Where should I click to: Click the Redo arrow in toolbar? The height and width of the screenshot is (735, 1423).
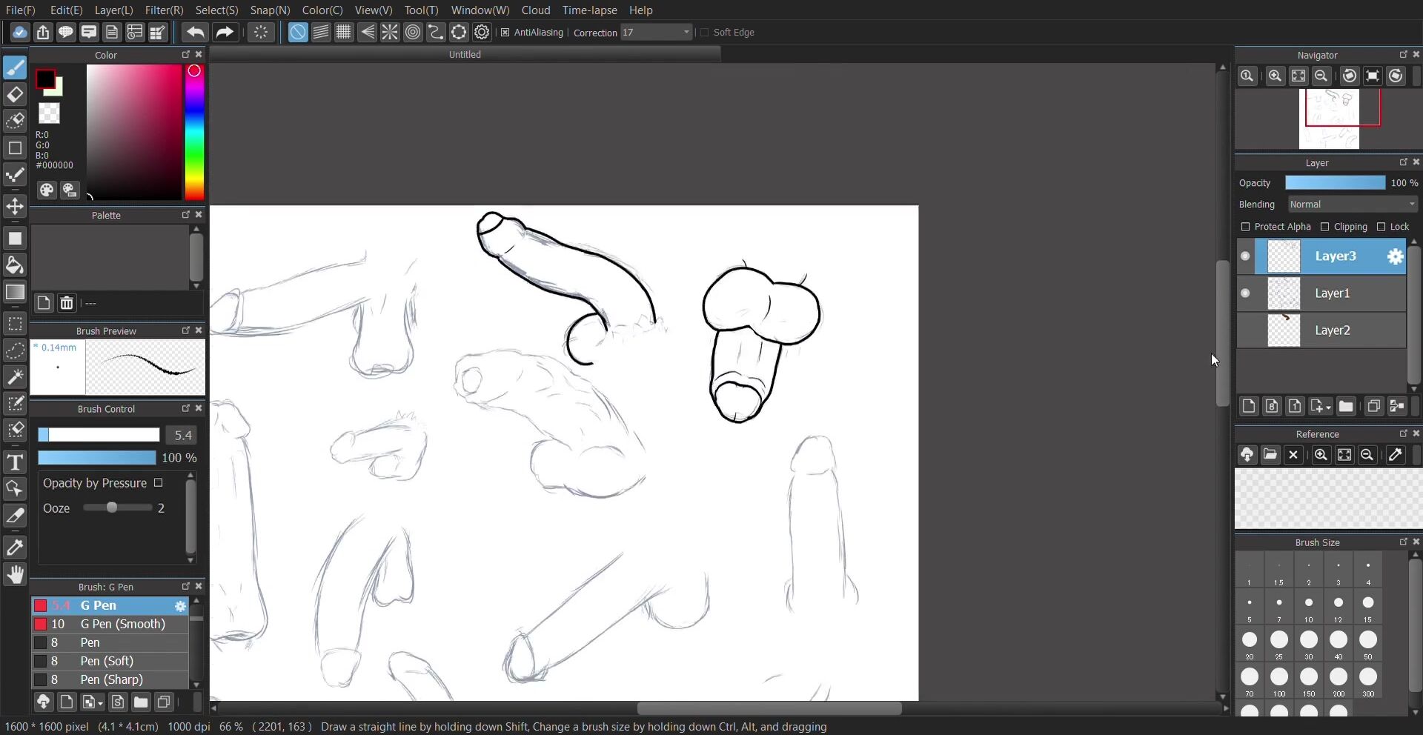click(224, 33)
